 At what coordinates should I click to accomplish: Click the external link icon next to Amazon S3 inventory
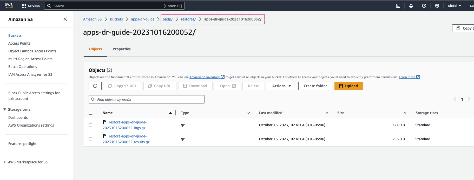pos(223,77)
